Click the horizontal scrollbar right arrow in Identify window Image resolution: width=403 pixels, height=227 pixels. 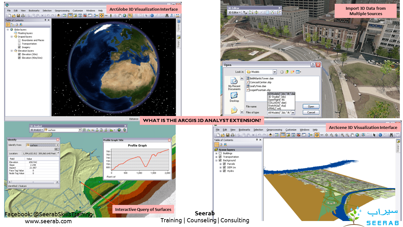57,182
